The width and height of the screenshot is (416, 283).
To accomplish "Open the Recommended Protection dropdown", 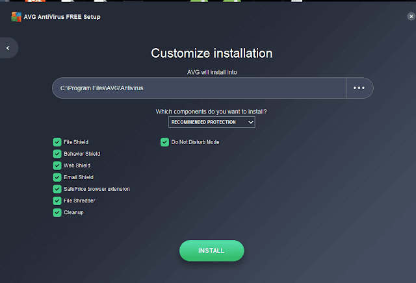I will (212, 122).
